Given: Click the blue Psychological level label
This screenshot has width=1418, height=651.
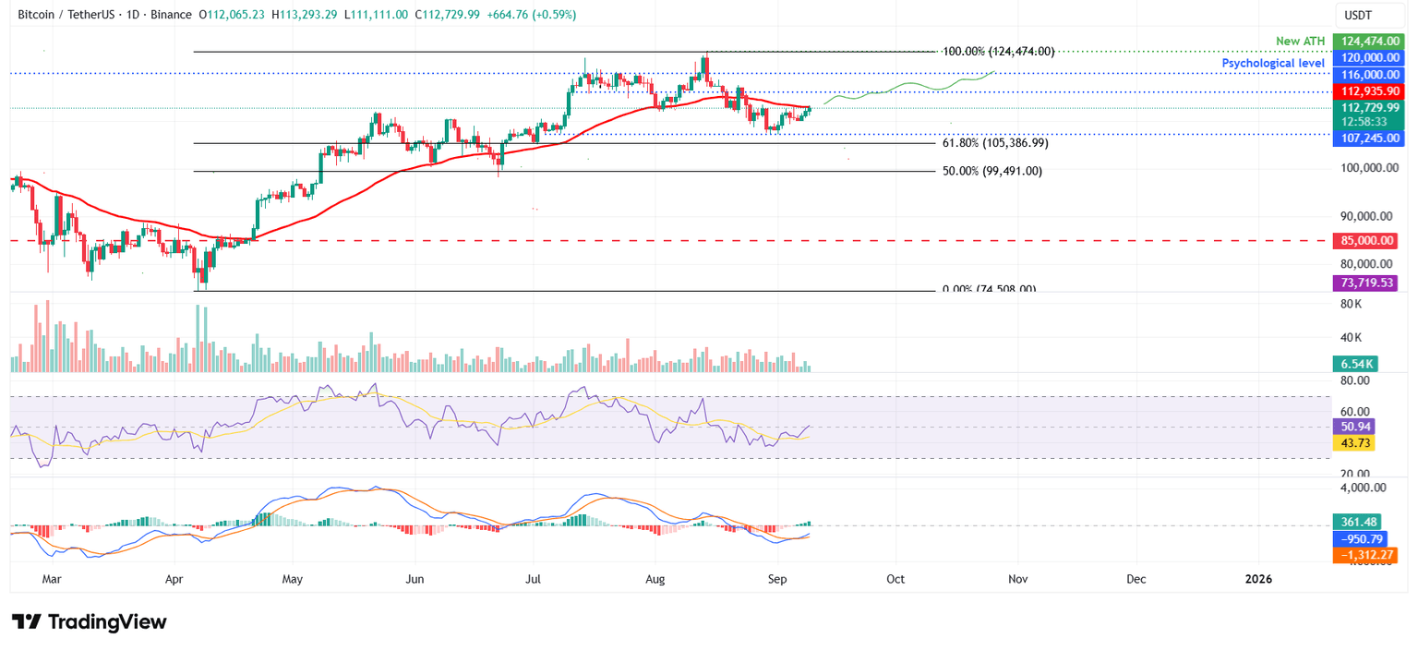Looking at the screenshot, I should click(1273, 63).
